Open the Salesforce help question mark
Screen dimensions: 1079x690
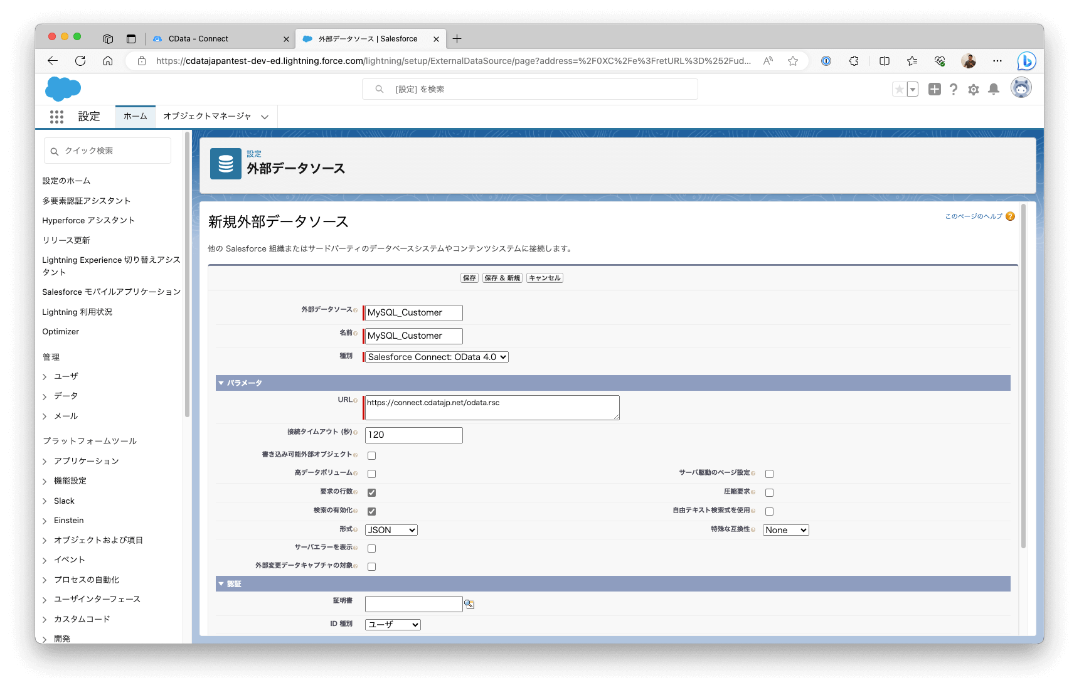[x=954, y=89]
